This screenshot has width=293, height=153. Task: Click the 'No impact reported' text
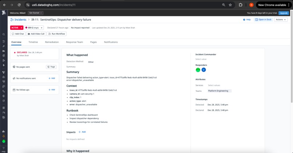pyautogui.click(x=80, y=28)
